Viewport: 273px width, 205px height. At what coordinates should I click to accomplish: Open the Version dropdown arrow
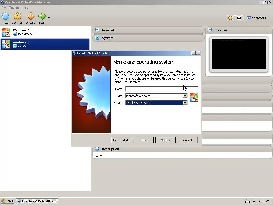(185, 103)
